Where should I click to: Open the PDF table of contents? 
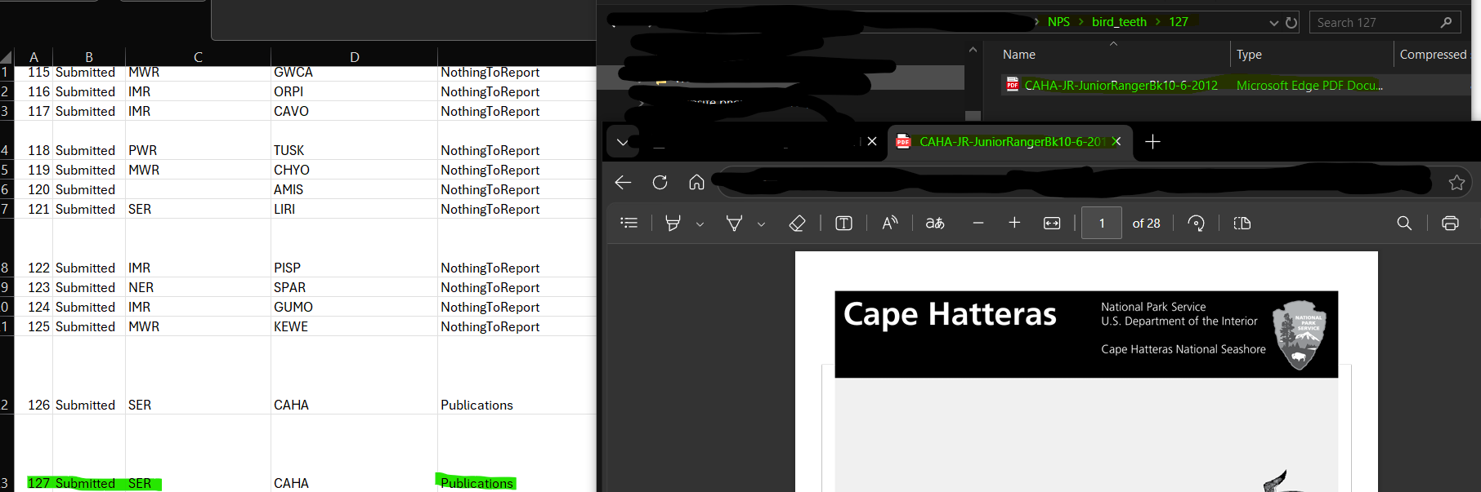pos(629,223)
